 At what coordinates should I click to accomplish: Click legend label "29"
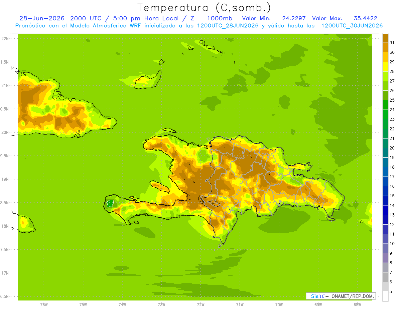click(x=392, y=62)
